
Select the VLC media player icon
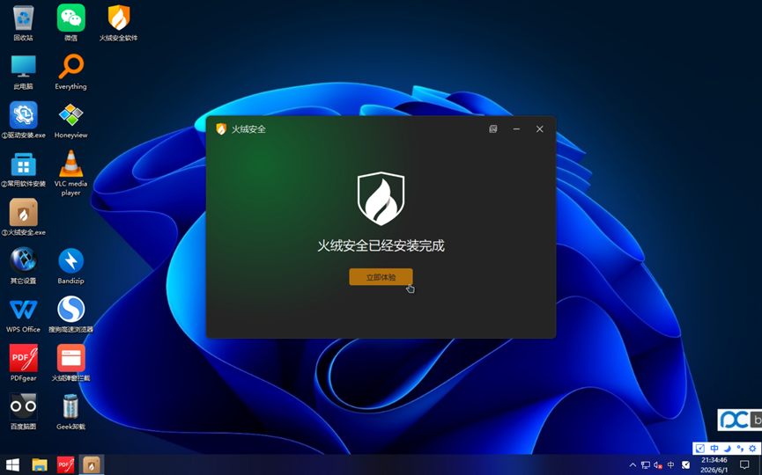(x=71, y=173)
